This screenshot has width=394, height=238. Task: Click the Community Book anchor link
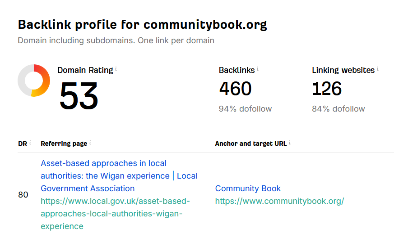248,189
